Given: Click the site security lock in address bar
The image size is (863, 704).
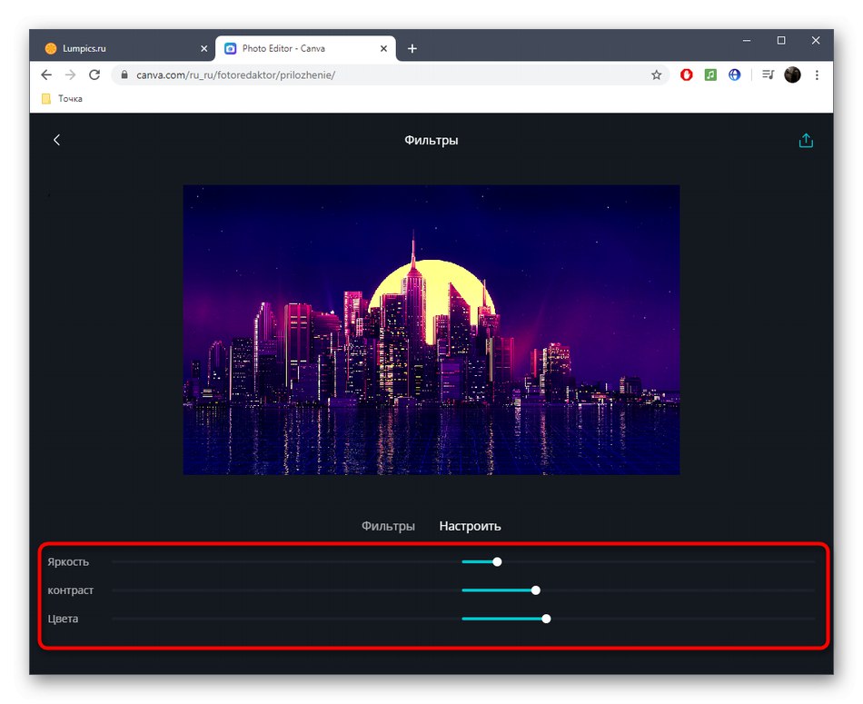Looking at the screenshot, I should point(124,75).
